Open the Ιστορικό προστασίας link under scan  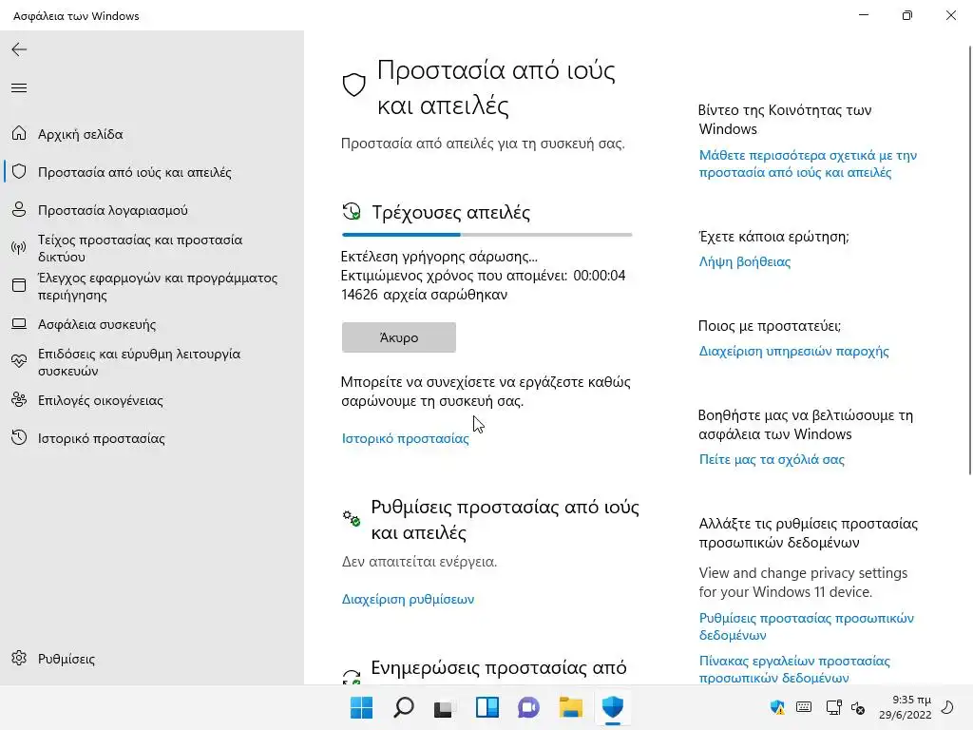405,438
